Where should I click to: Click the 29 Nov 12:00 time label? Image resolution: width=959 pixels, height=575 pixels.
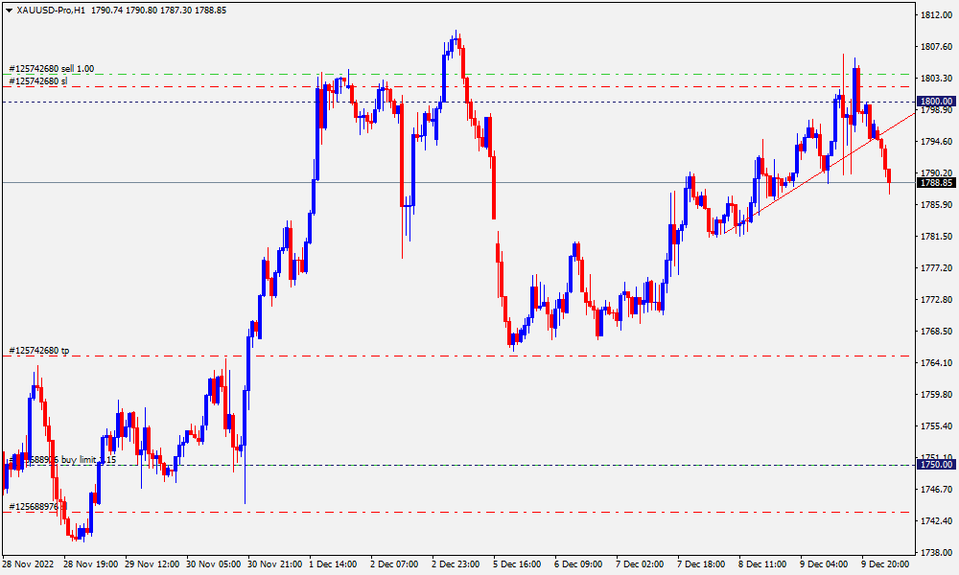[152, 564]
